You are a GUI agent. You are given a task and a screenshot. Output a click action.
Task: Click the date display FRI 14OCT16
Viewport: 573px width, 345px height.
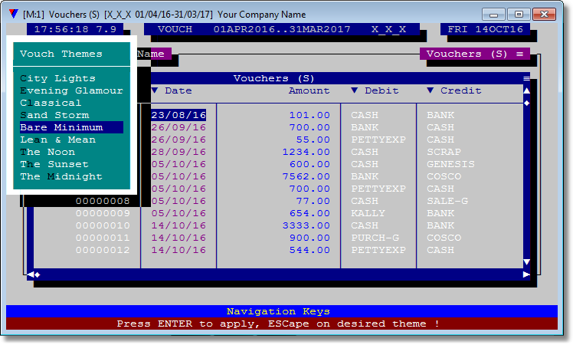tap(486, 29)
